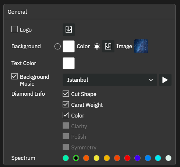Click the starry sky background thumbnail

141,46
